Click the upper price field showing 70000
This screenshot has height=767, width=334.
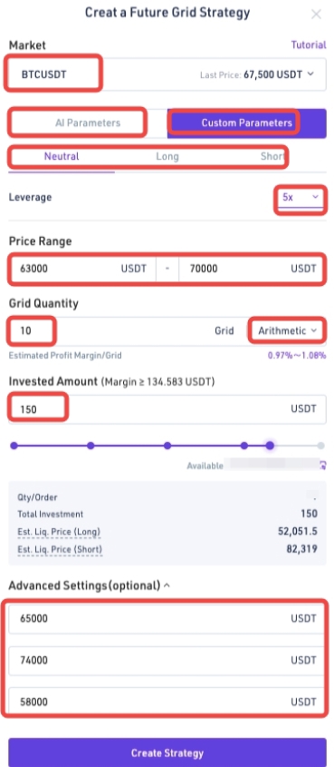tap(253, 268)
